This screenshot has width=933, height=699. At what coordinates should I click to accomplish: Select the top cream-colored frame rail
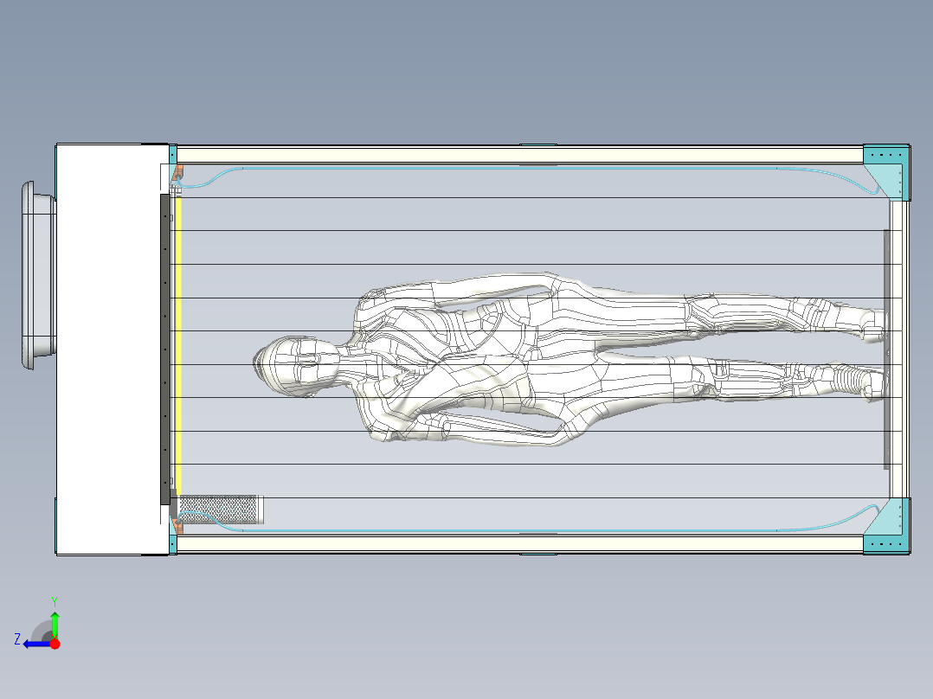pyautogui.click(x=519, y=155)
